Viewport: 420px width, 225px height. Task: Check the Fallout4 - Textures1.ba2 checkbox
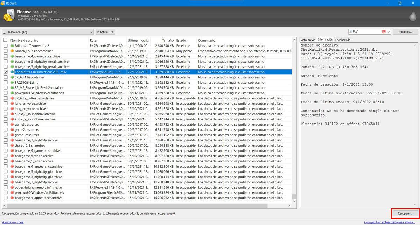tap(5, 45)
